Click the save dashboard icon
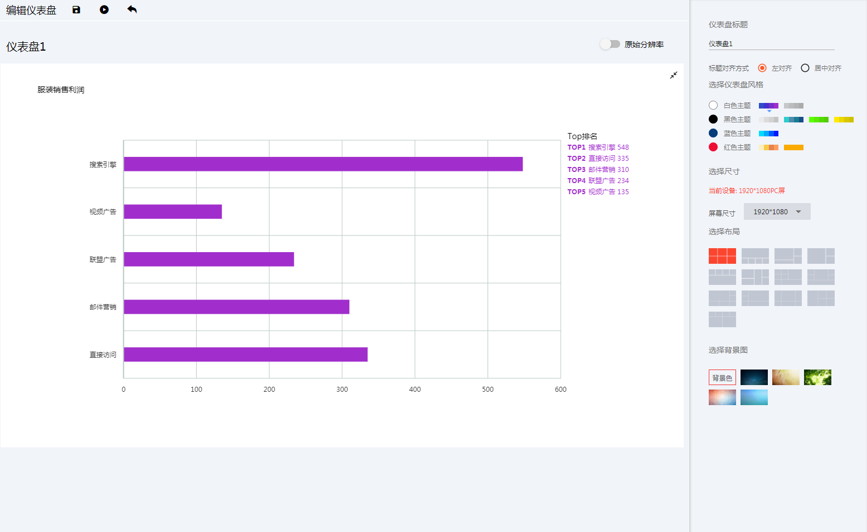 [x=76, y=10]
